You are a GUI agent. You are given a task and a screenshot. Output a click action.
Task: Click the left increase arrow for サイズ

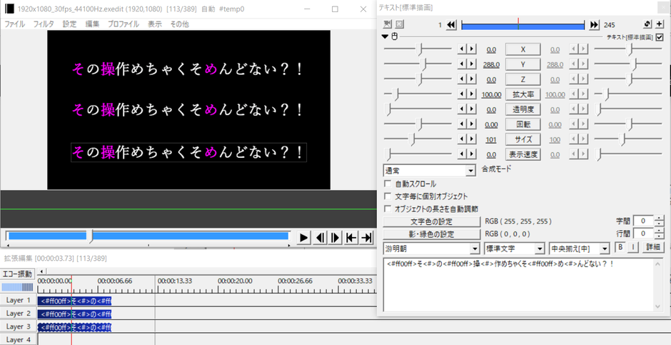[471, 139]
